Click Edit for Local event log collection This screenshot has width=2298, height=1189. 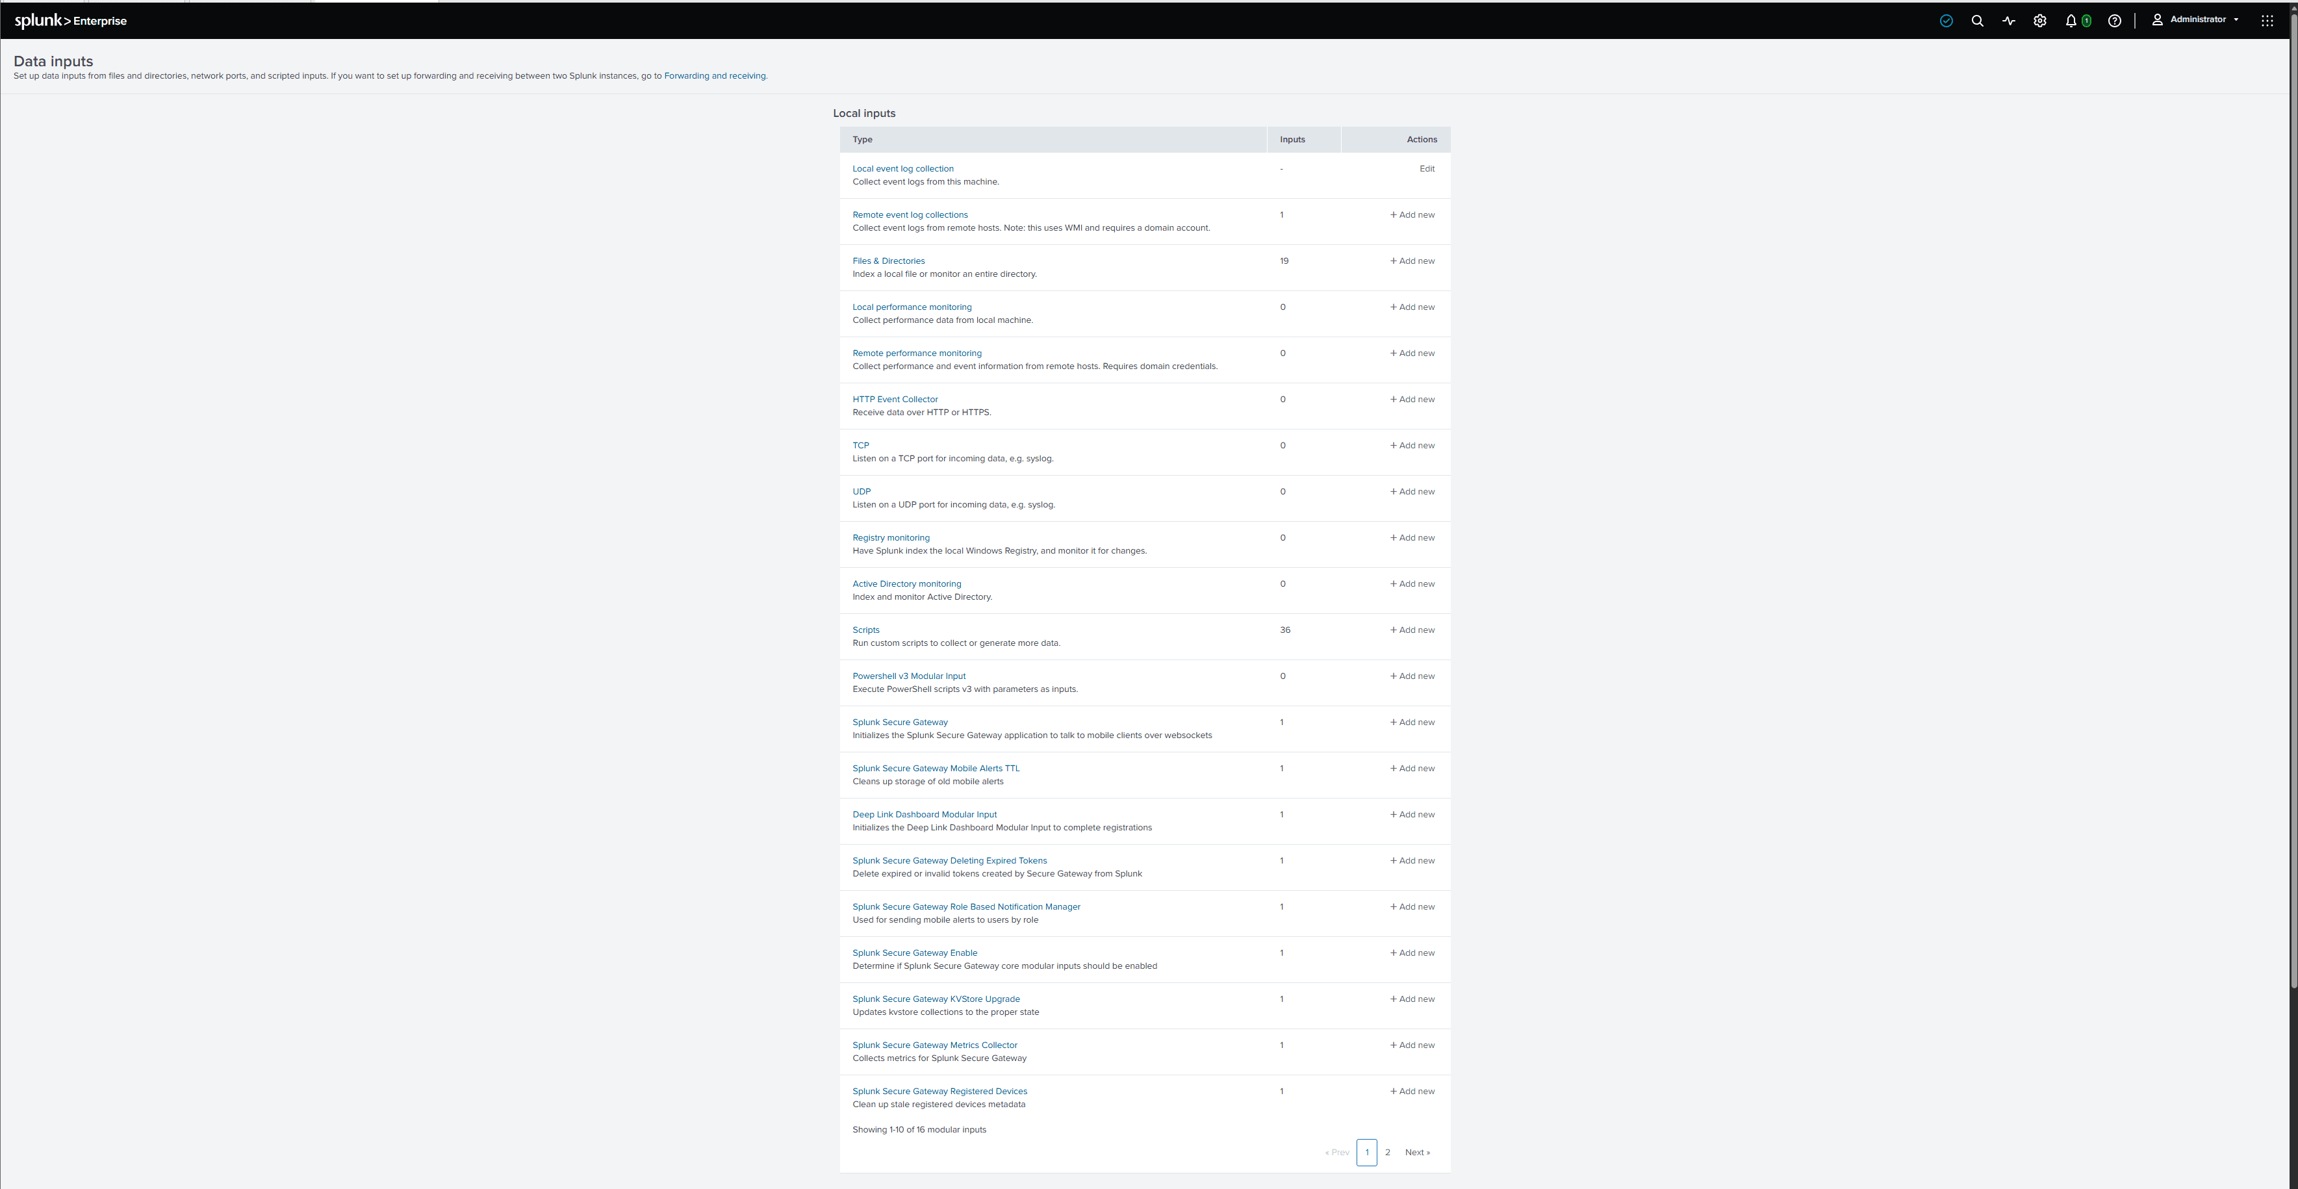coord(1427,168)
